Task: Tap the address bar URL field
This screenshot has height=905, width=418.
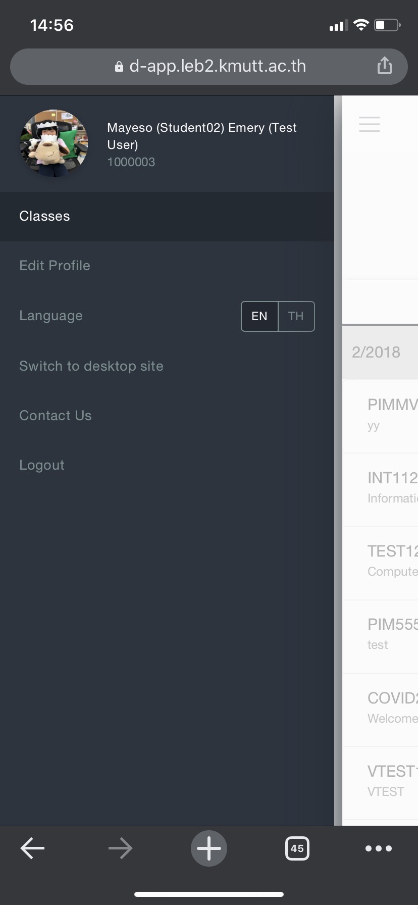Action: pyautogui.click(x=209, y=67)
